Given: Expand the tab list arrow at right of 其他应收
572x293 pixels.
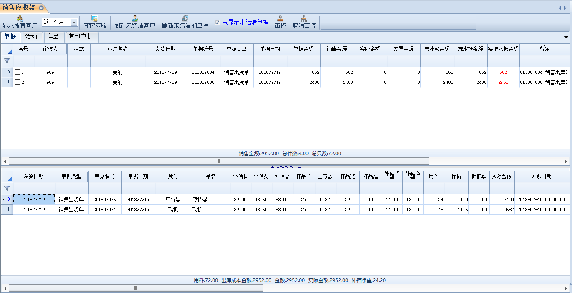Looking at the screenshot, I should coord(566,37).
